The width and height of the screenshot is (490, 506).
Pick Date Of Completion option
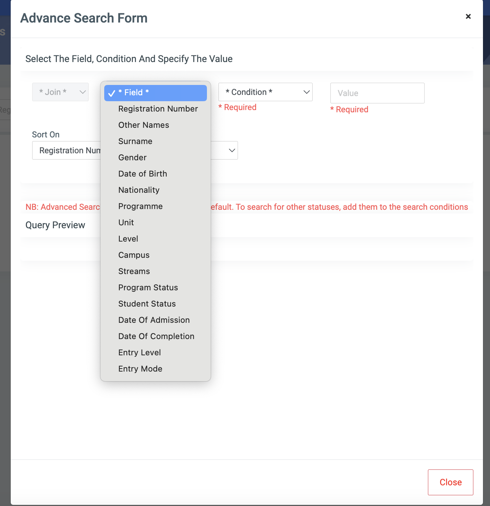pyautogui.click(x=156, y=336)
